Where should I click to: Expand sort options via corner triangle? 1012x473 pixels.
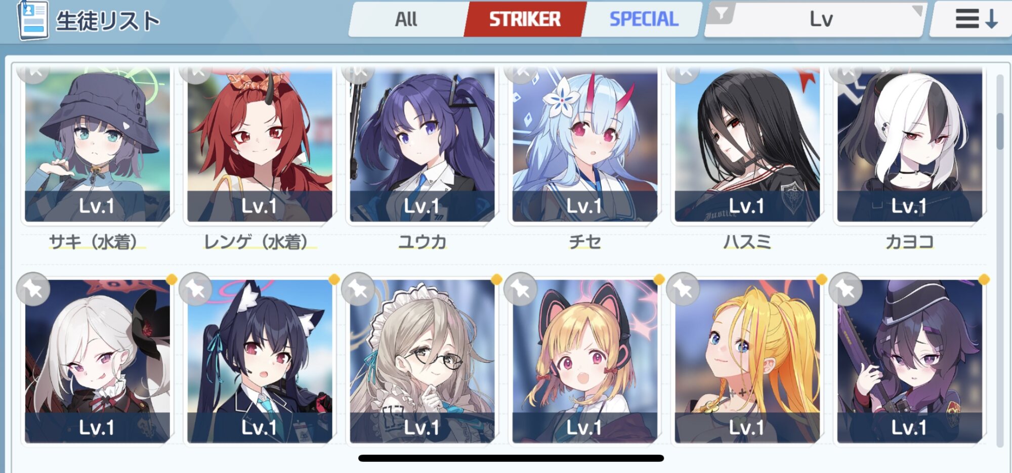click(x=917, y=11)
